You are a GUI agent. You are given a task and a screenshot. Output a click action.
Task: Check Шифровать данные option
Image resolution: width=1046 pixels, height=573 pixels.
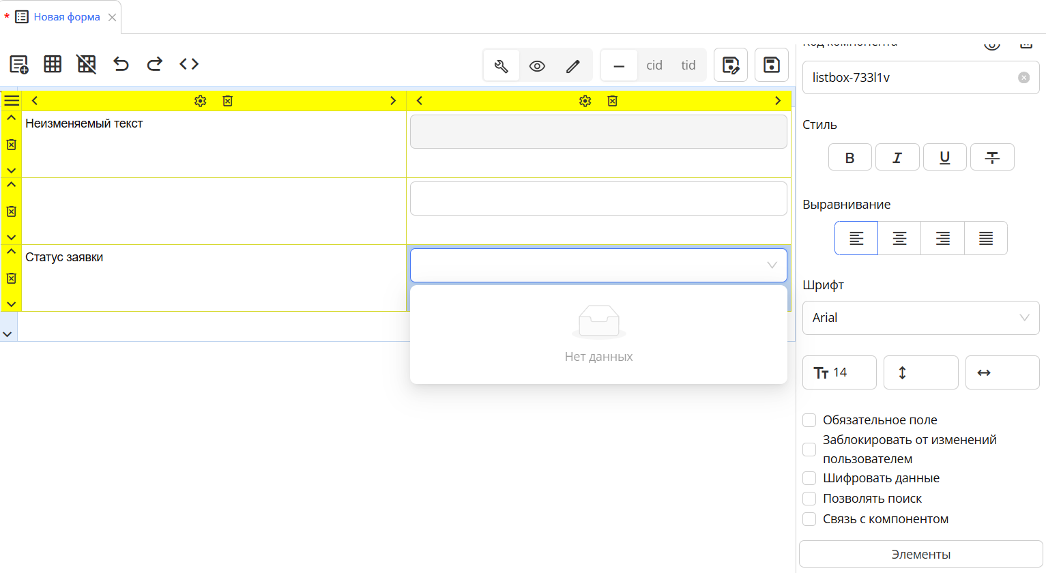tap(809, 477)
